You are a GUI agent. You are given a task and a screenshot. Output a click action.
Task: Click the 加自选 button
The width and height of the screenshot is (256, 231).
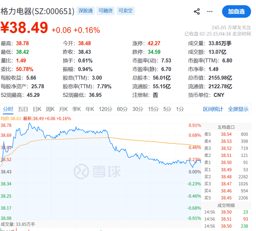(236, 12)
